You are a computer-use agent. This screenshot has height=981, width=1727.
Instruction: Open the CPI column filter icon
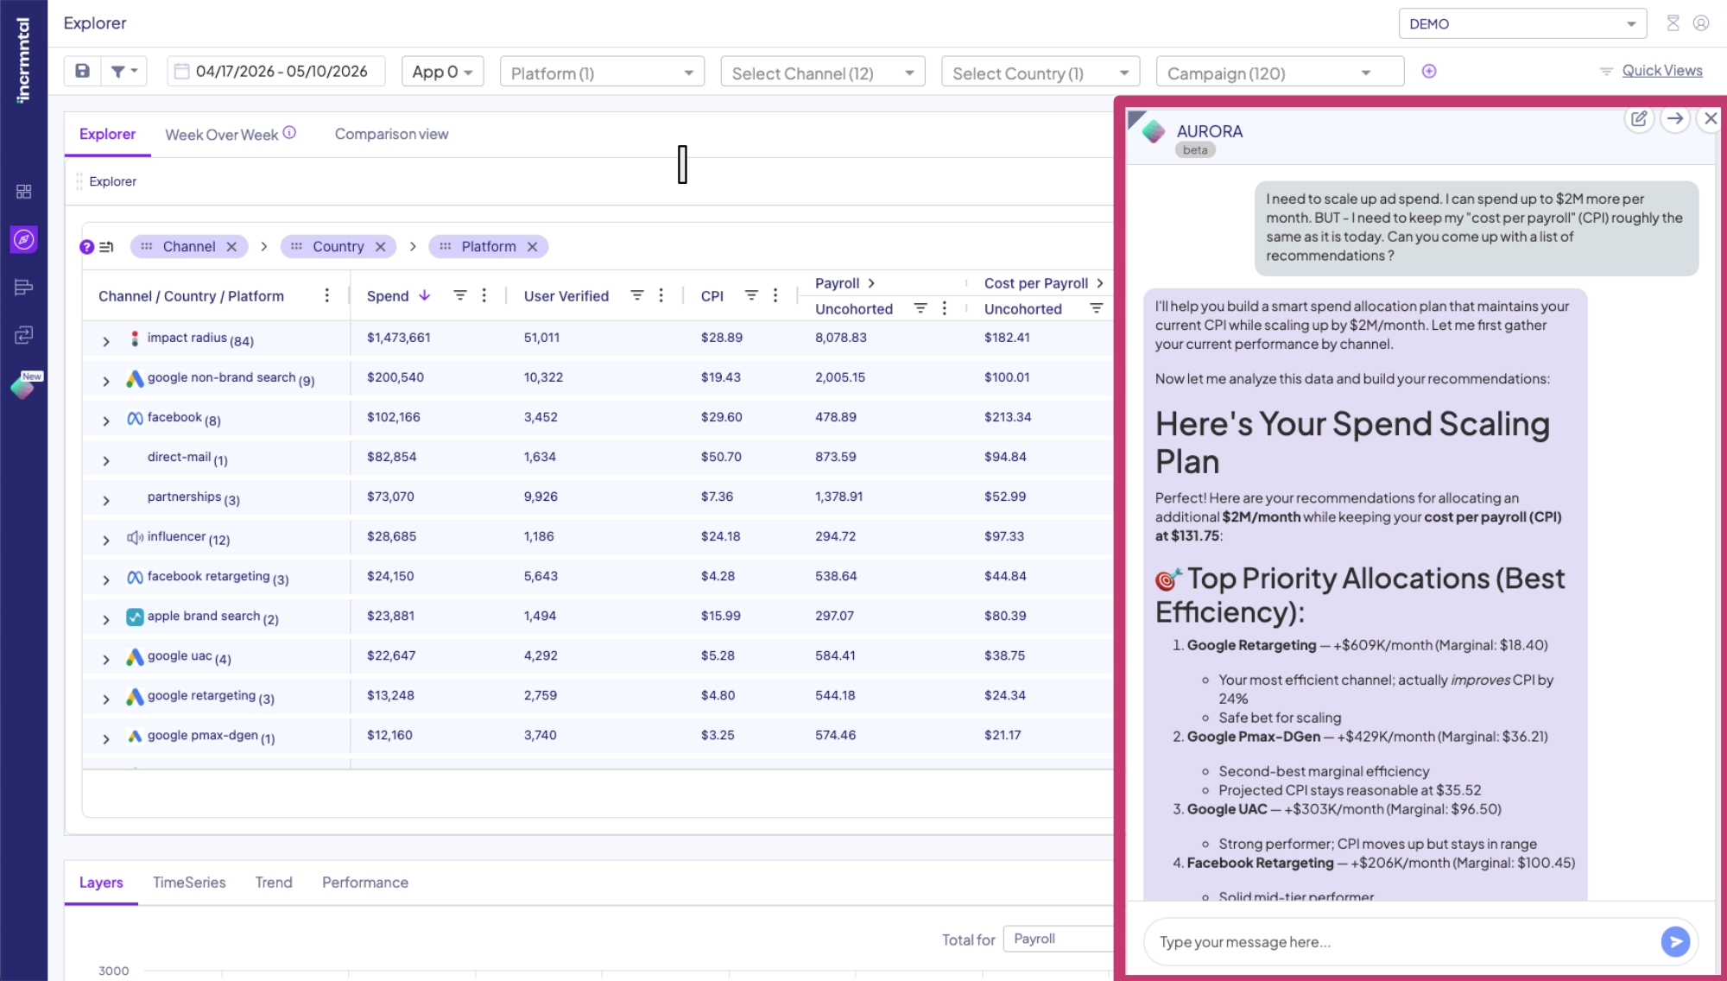751,295
